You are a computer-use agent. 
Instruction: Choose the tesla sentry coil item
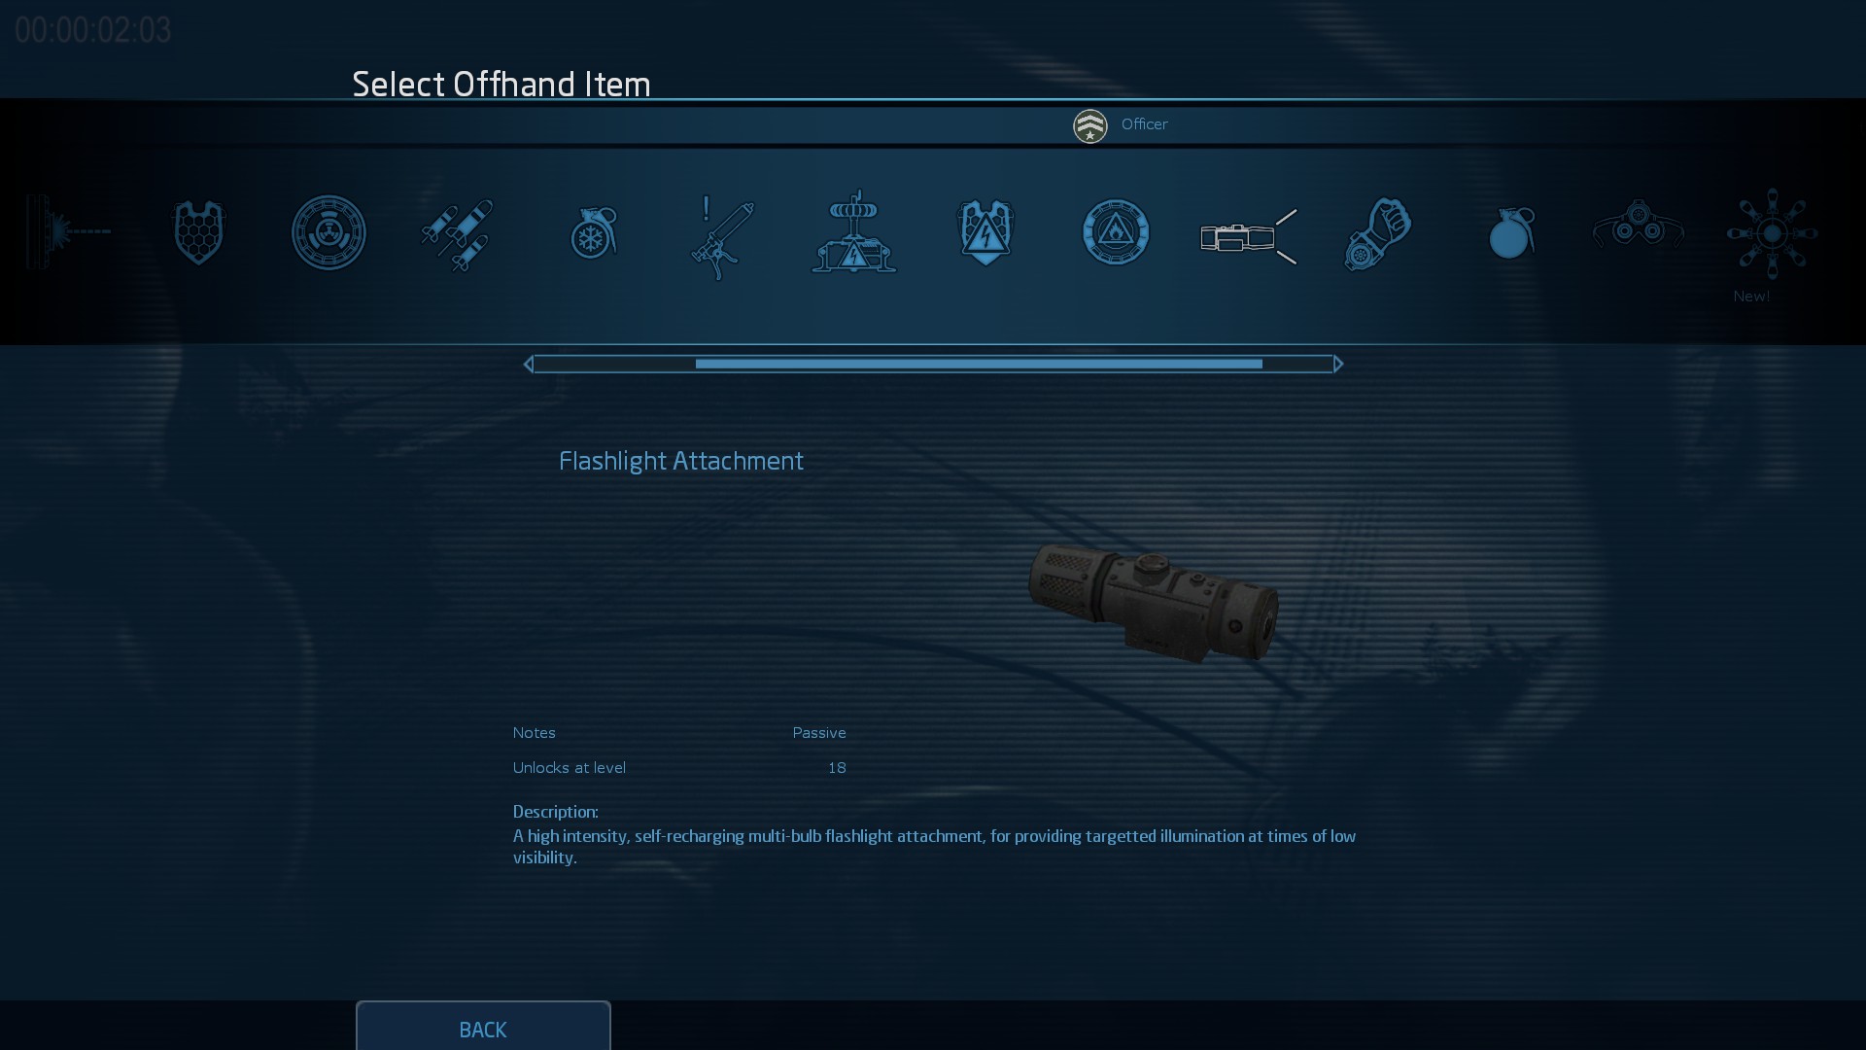(x=854, y=231)
